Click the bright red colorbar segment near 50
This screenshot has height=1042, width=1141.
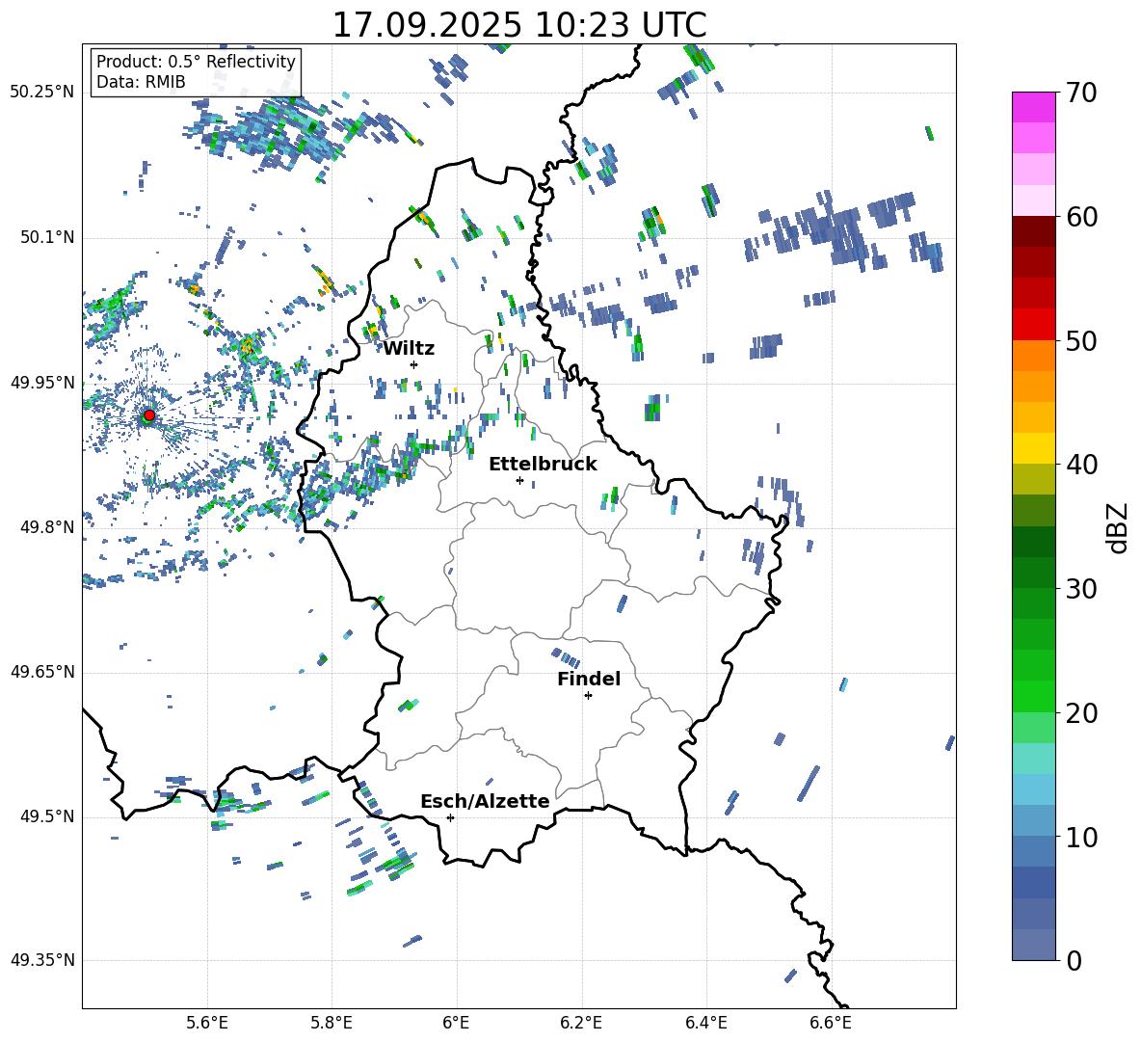click(x=1033, y=325)
